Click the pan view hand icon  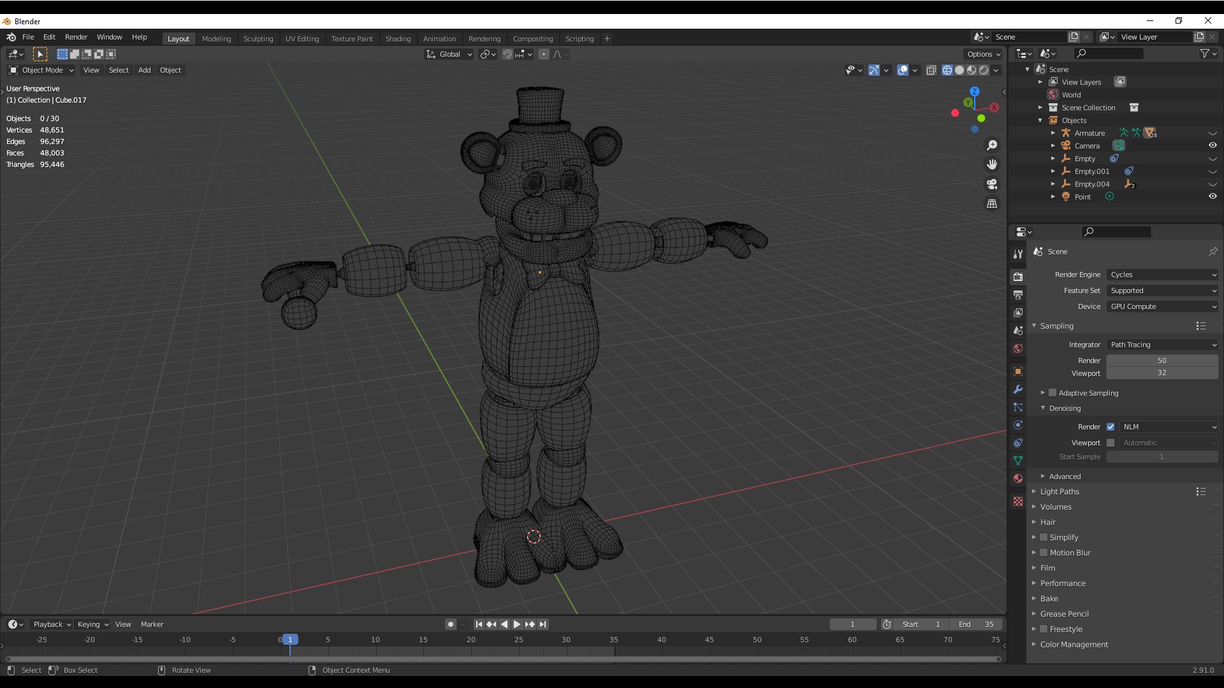click(992, 165)
